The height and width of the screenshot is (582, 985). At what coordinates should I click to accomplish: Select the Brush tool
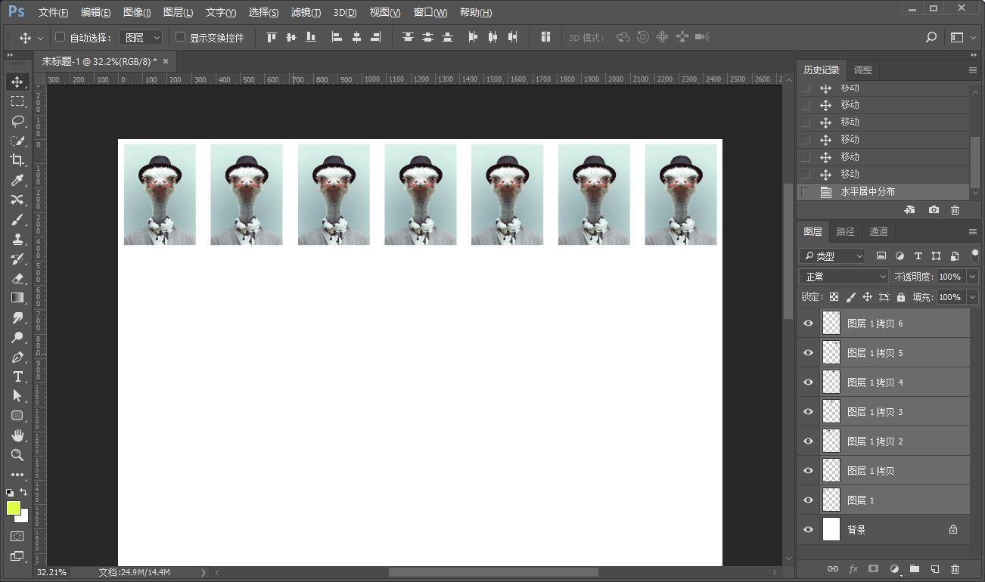[17, 219]
